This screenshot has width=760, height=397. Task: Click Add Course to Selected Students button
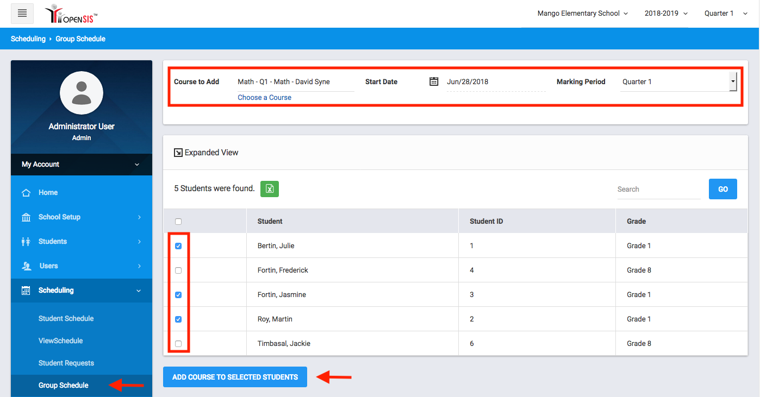tap(235, 377)
